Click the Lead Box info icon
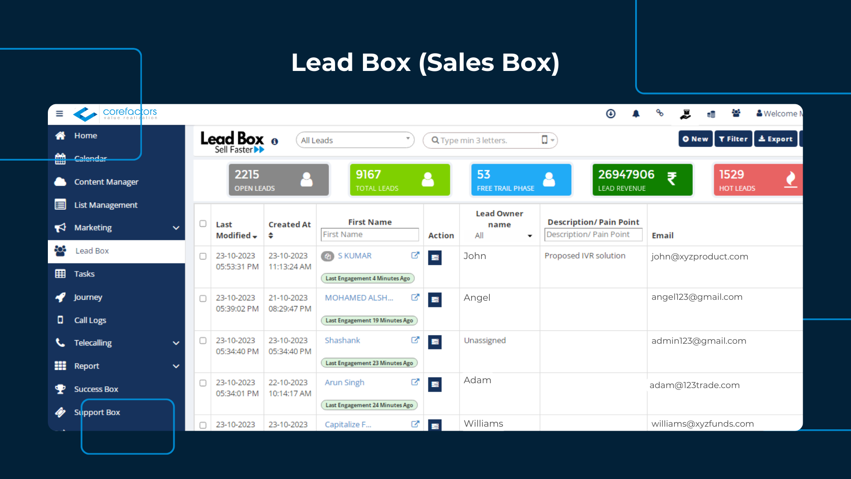This screenshot has height=479, width=851. [275, 141]
